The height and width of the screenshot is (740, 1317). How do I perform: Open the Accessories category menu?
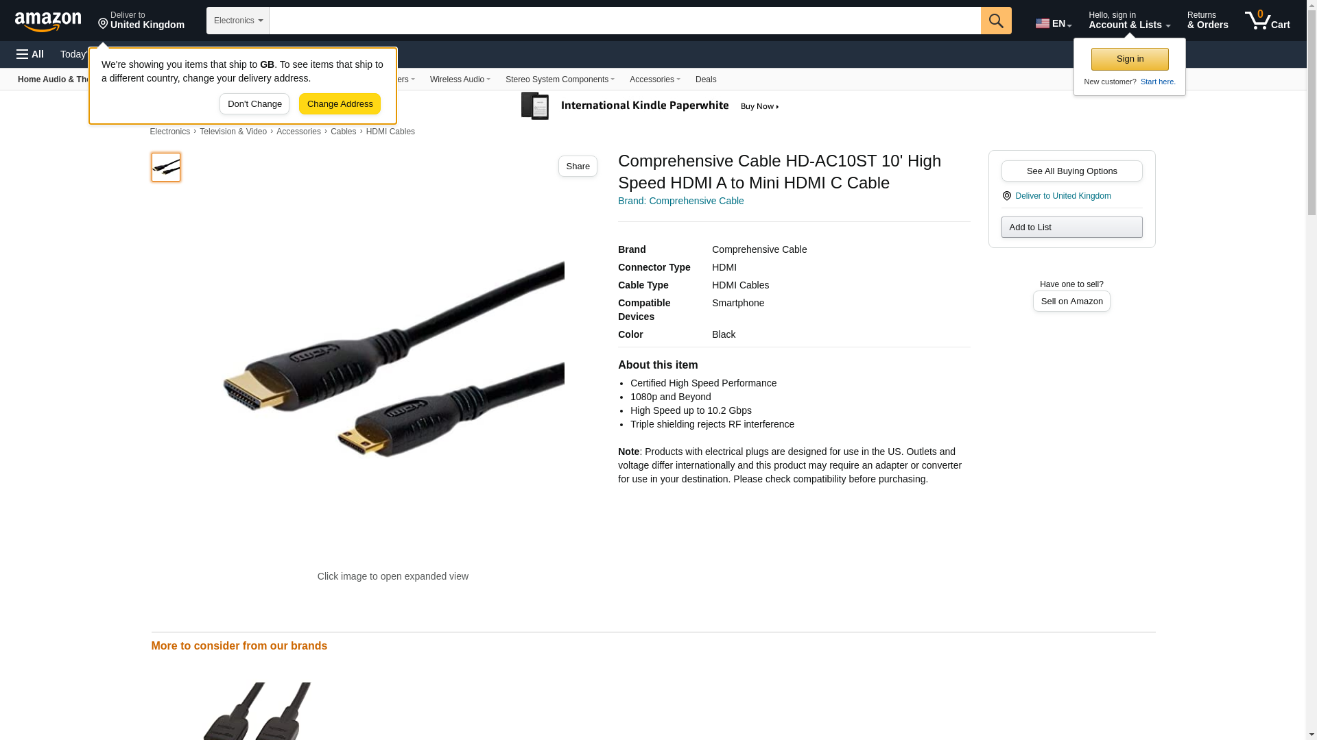click(x=654, y=79)
